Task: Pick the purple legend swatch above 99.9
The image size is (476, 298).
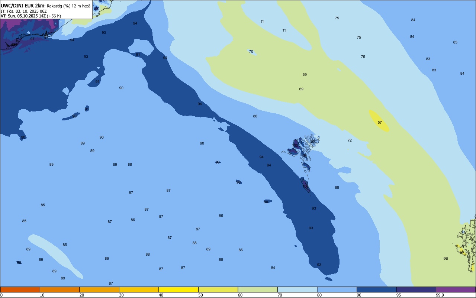Action: coord(456,289)
